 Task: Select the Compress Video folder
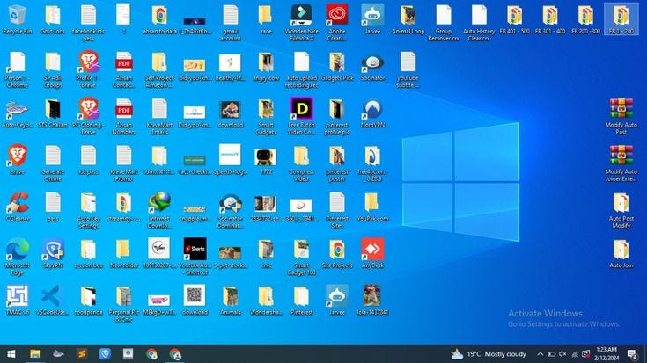302,163
